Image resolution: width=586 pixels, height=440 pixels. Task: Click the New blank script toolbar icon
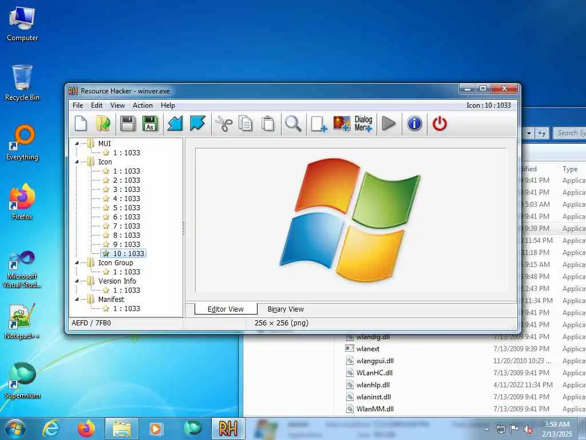[x=81, y=124]
